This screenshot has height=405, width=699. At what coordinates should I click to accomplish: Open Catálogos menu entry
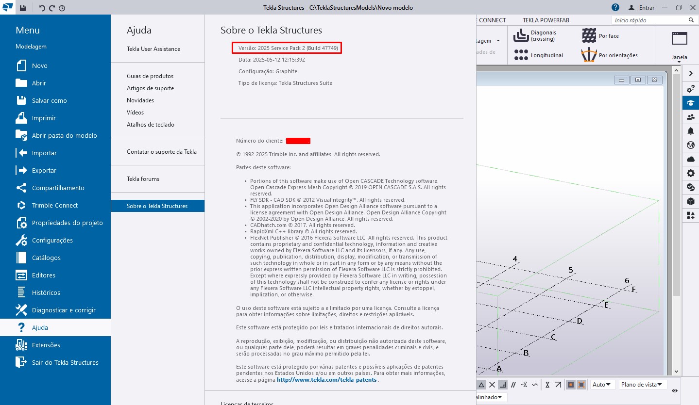pos(55,258)
